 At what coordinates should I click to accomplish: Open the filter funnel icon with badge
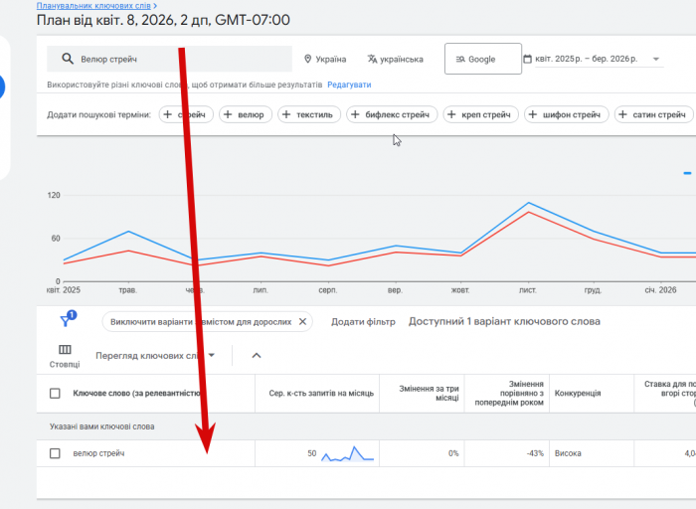click(x=68, y=319)
